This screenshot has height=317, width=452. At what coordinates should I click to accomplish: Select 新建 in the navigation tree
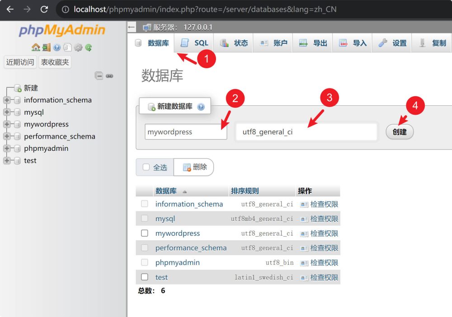click(31, 88)
